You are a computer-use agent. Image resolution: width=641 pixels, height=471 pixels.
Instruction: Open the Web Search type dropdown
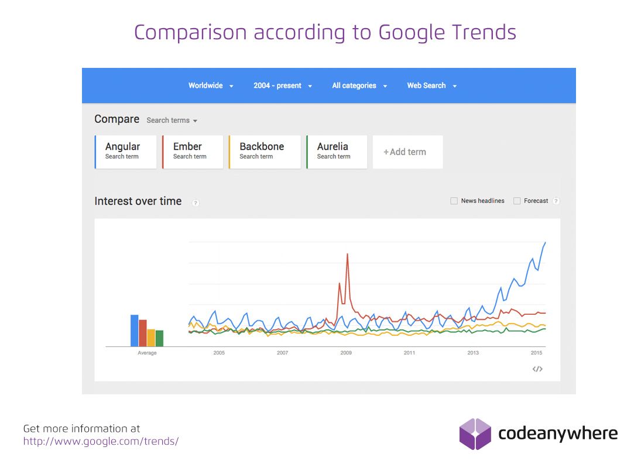(x=432, y=85)
